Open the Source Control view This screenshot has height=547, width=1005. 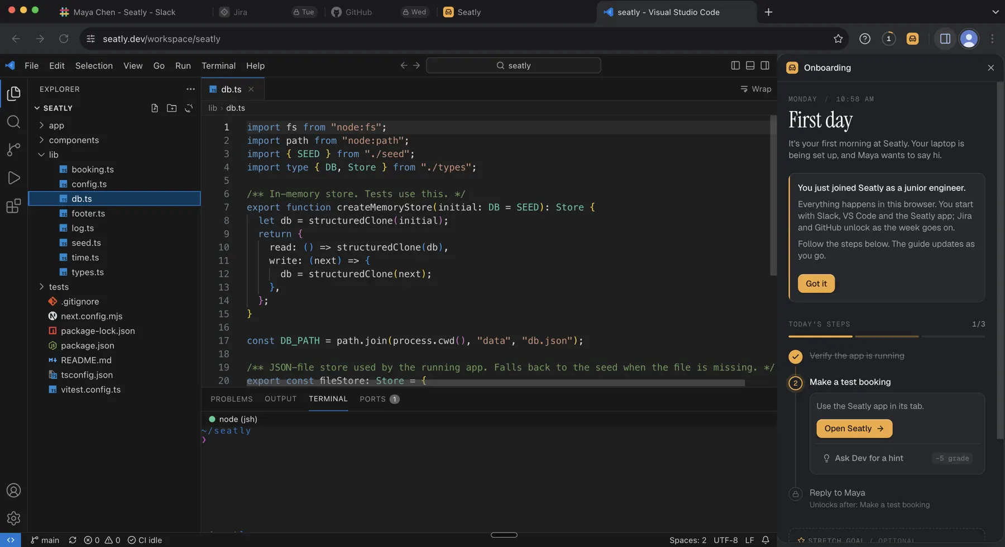click(x=13, y=150)
